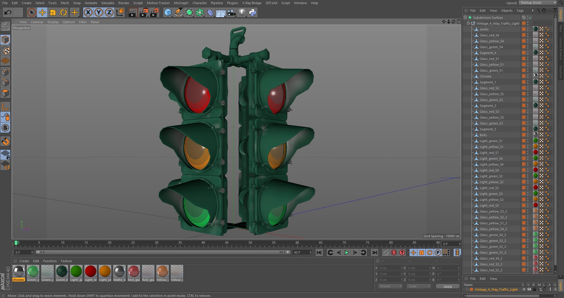Click the Perspective viewport label

tap(21, 28)
